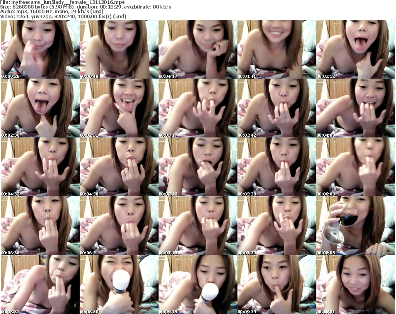This screenshot has height=314, width=396.
Task: Click the frame marked 00:06:36
Action: point(40,226)
